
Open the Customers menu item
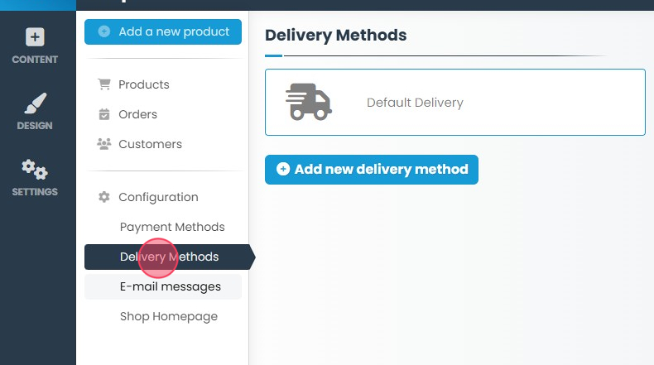(150, 144)
